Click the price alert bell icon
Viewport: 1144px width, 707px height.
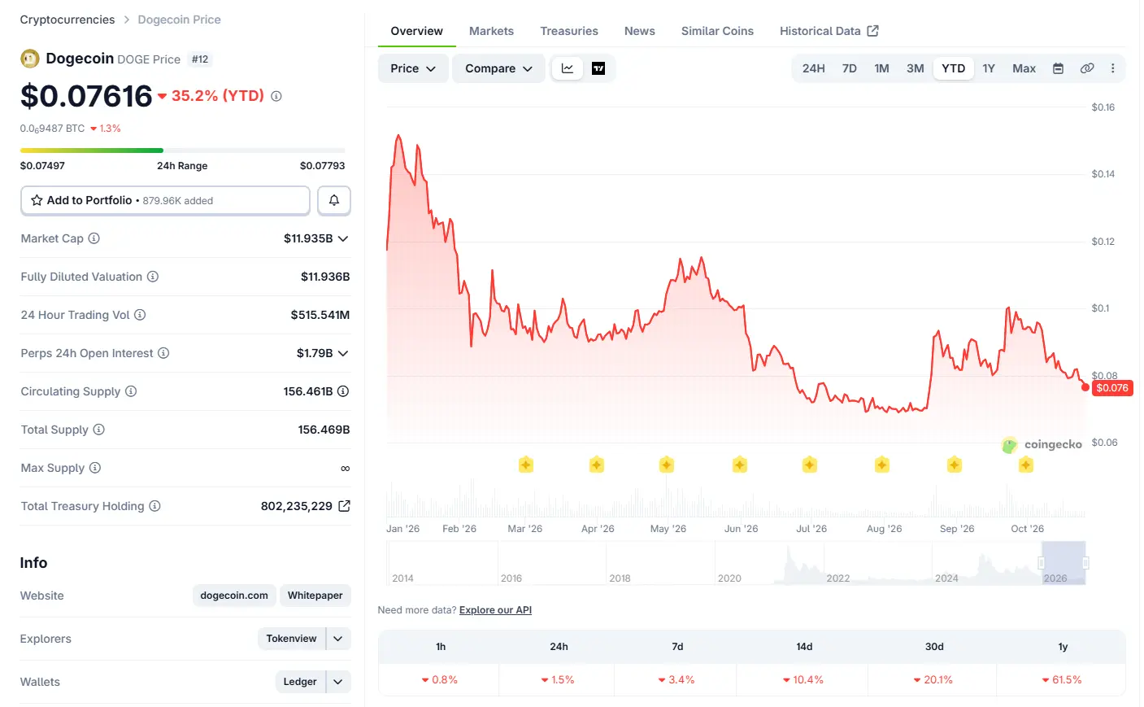click(x=334, y=200)
